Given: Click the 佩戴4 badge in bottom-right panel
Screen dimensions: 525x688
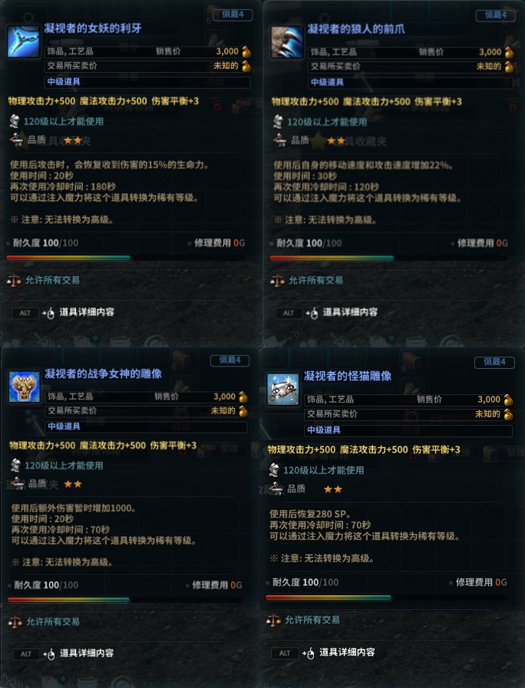Looking at the screenshot, I should (495, 362).
